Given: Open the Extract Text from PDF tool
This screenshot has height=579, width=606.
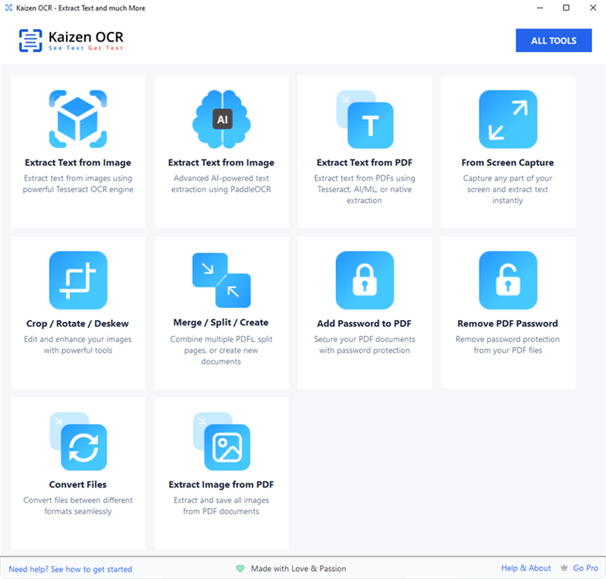Looking at the screenshot, I should [364, 152].
